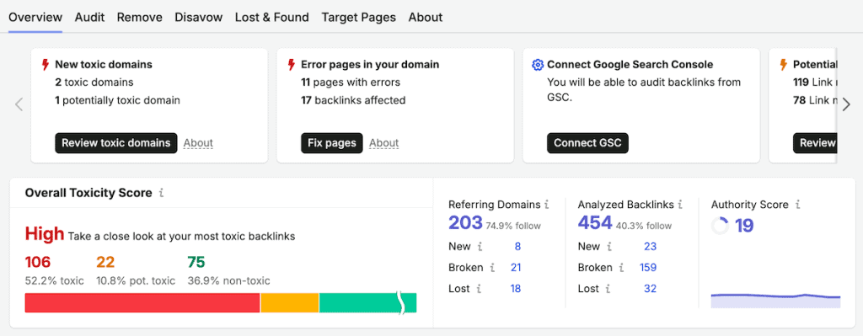Click the Authority Score donut icon

coord(720,226)
